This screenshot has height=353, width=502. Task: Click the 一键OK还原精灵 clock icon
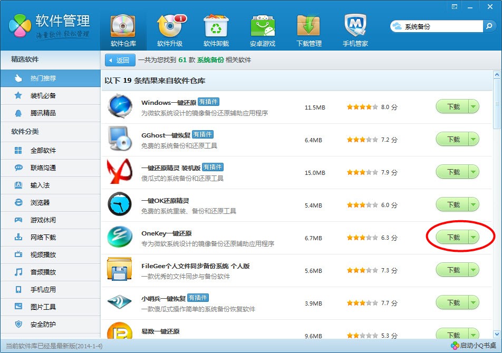tap(120, 204)
